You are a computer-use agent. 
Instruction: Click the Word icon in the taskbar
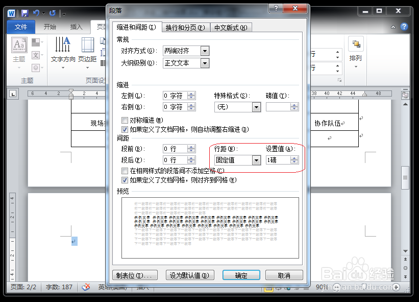point(11,13)
